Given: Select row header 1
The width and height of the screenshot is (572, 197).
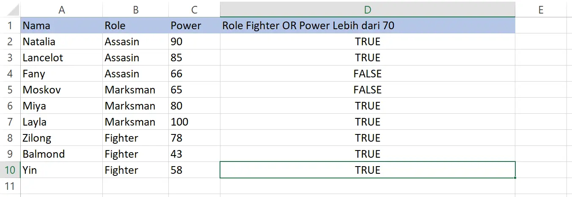Looking at the screenshot, I should coord(10,25).
